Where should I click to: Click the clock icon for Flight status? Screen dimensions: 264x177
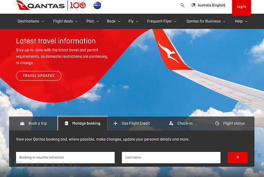(217, 123)
